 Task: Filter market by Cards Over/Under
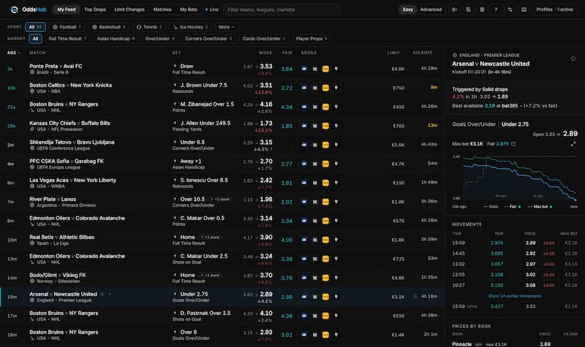264,39
